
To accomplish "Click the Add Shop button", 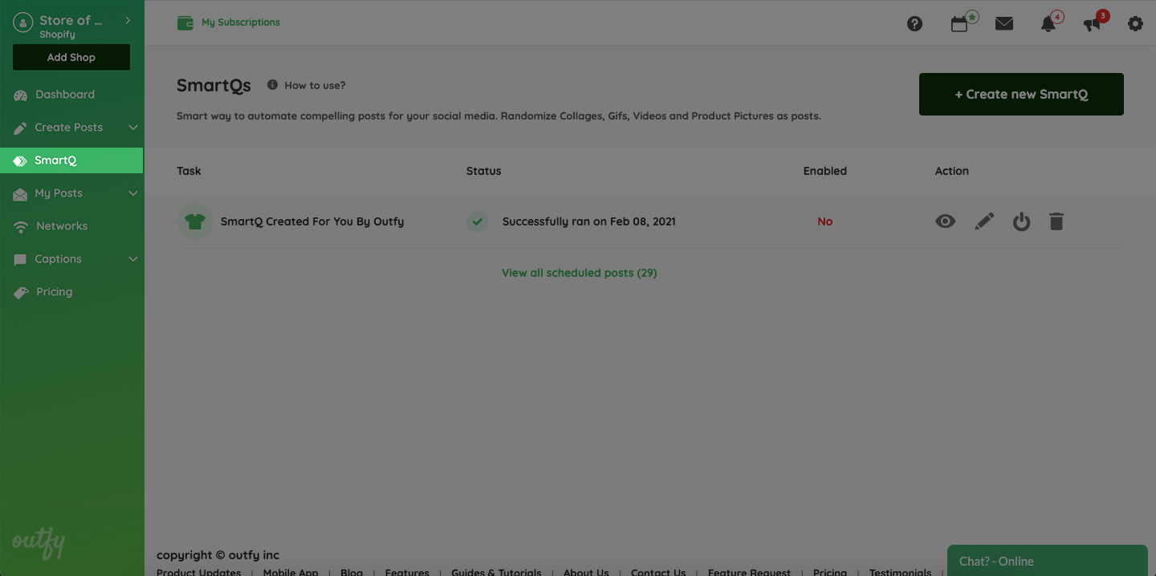I will click(x=71, y=57).
